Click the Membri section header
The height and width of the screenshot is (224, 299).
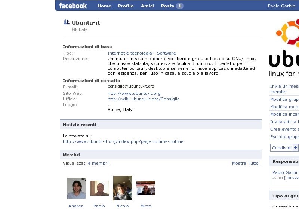161,155
